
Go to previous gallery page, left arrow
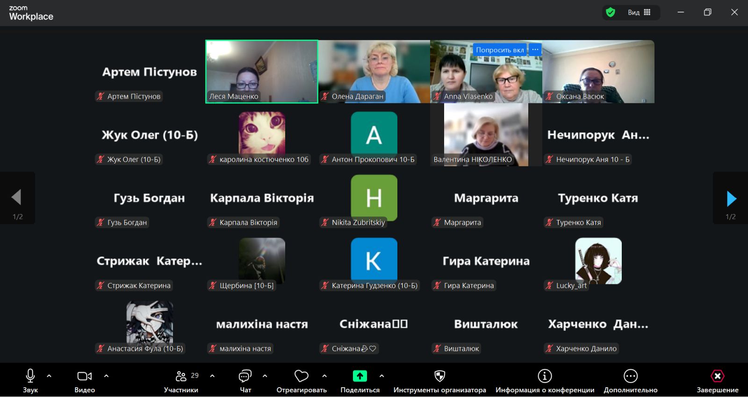coord(17,198)
